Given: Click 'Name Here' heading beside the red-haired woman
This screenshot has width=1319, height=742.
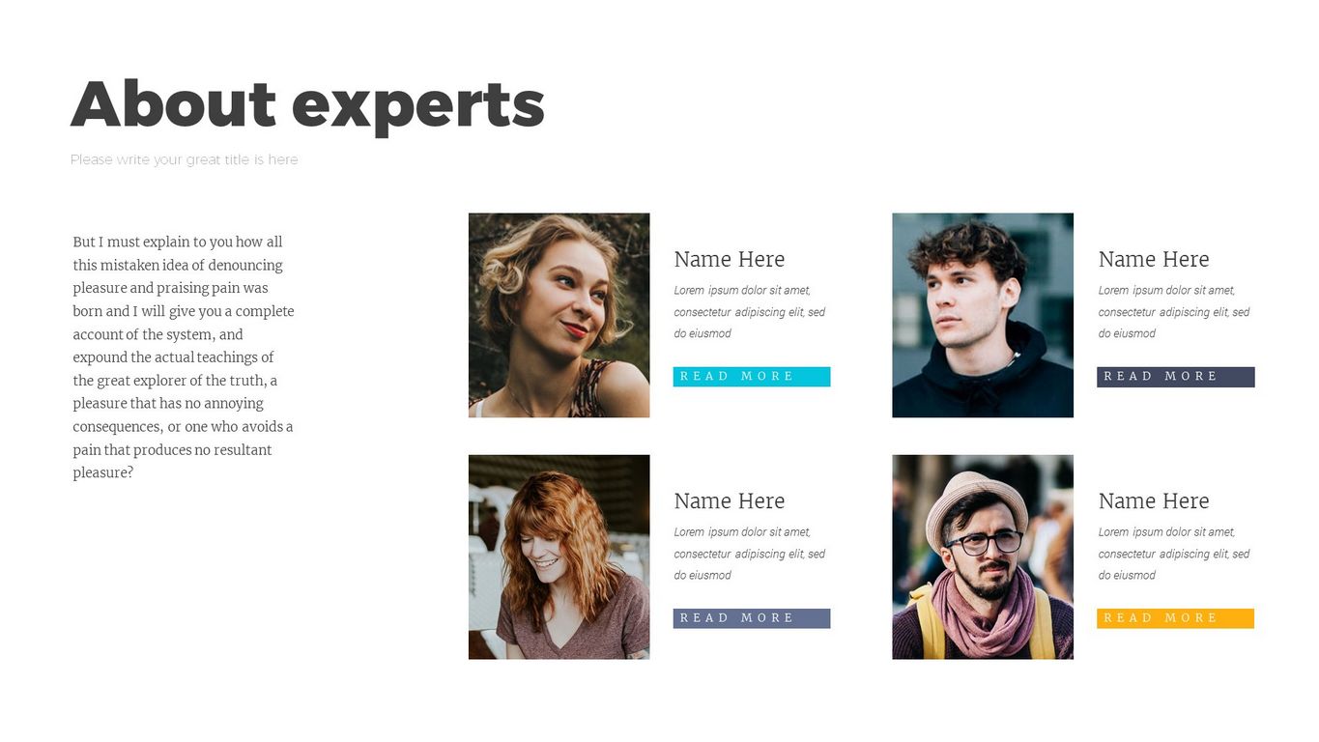Looking at the screenshot, I should [729, 500].
